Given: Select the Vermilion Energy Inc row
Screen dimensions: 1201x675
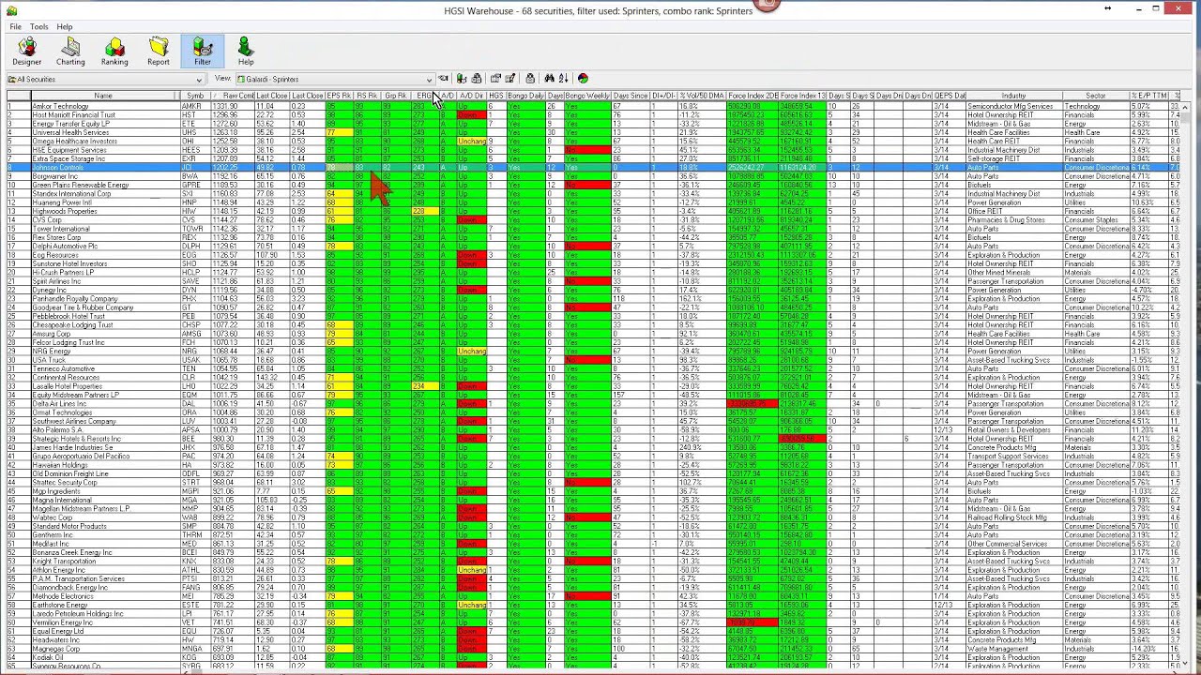Looking at the screenshot, I should click(x=593, y=622).
